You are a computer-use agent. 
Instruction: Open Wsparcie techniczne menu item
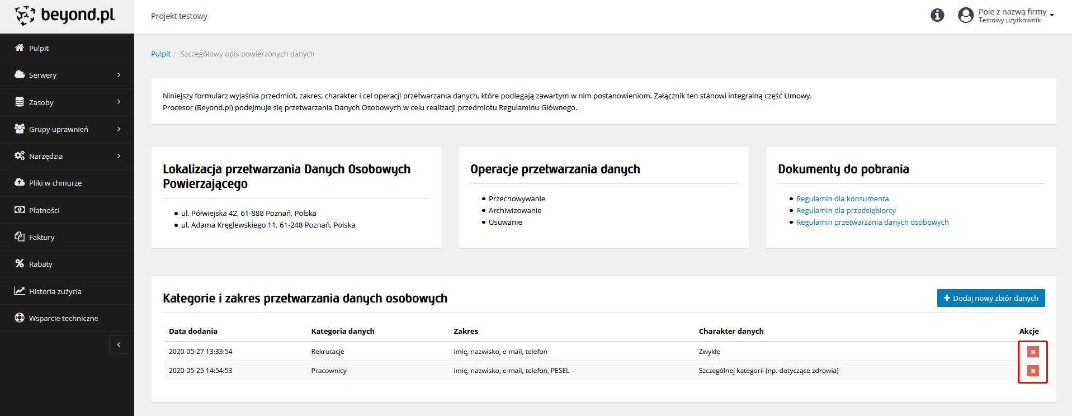coord(67,318)
